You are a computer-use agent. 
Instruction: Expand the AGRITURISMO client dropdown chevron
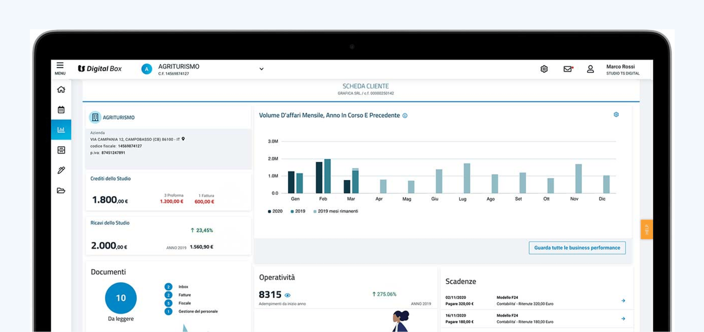(261, 69)
